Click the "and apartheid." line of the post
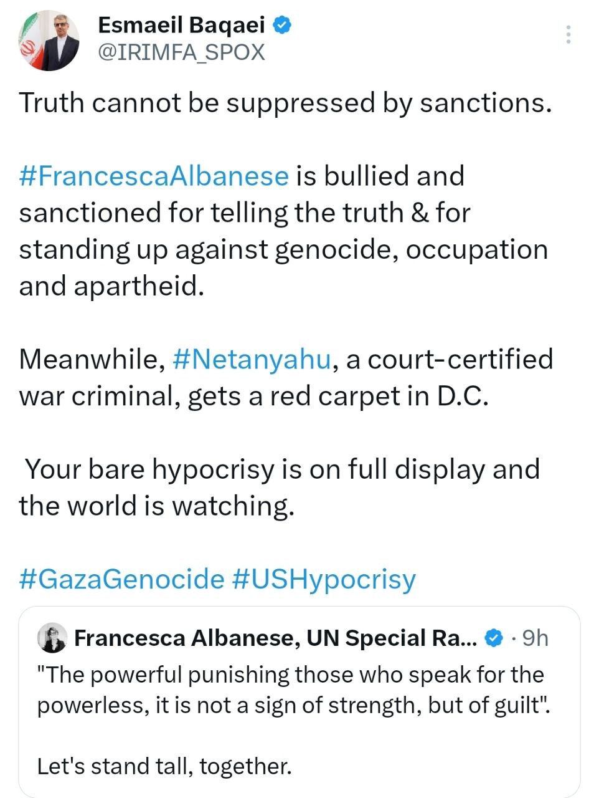This screenshot has width=599, height=798. pos(112,286)
